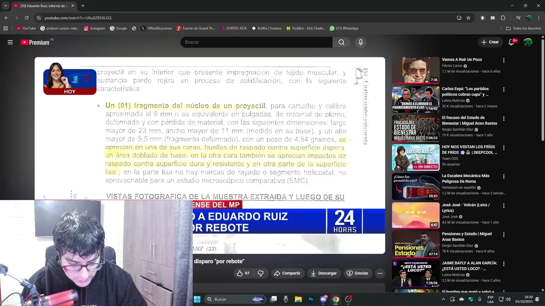This screenshot has width=545, height=306.
Task: Open the Chrome profile avatar
Action: pyautogui.click(x=529, y=18)
